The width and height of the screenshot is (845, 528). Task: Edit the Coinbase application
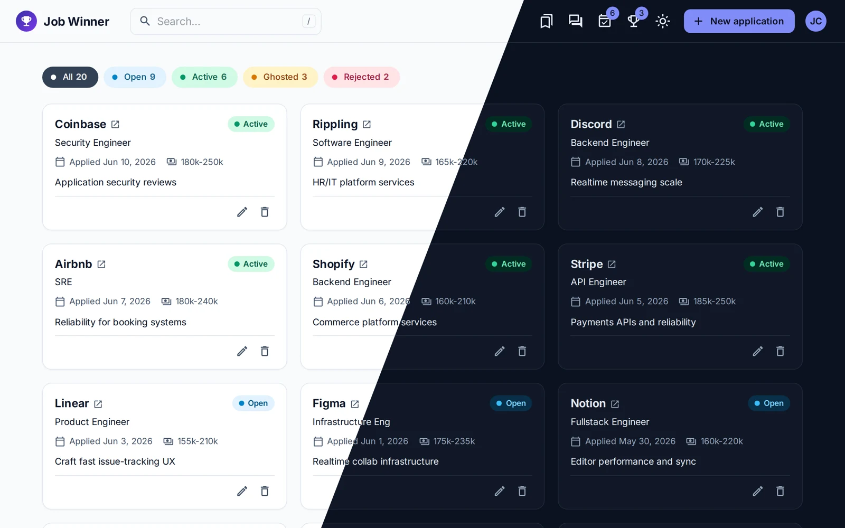tap(242, 212)
